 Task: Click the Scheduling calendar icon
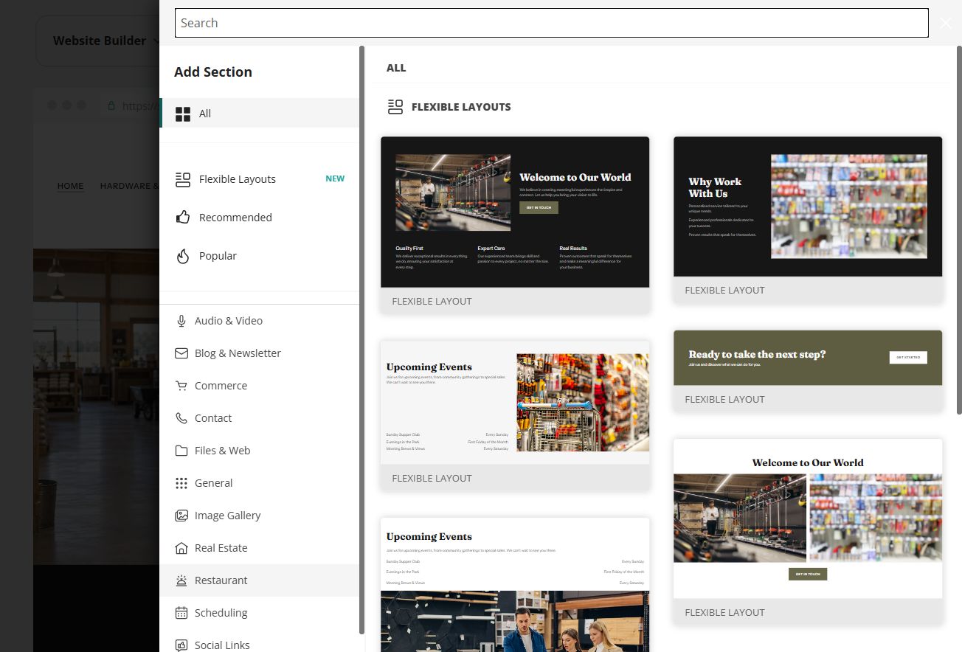181,613
